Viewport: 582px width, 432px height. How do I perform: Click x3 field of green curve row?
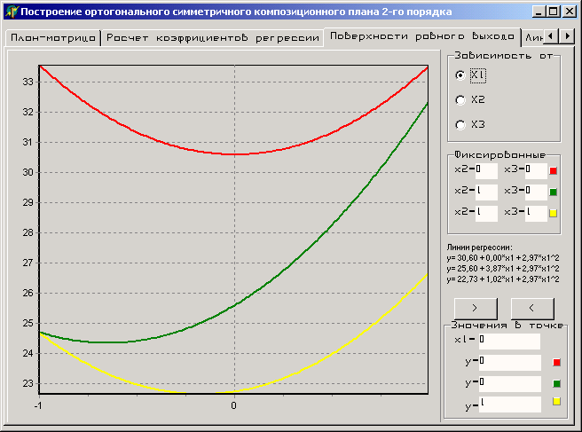[x=536, y=192]
